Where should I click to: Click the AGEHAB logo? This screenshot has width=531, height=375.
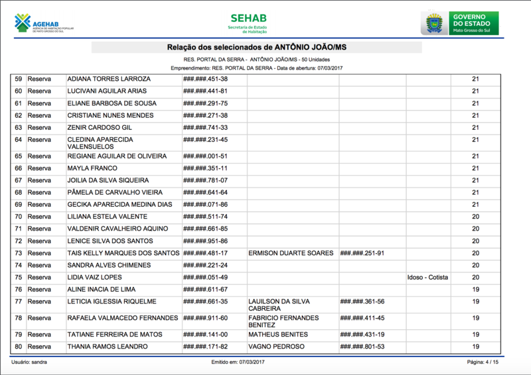point(44,23)
